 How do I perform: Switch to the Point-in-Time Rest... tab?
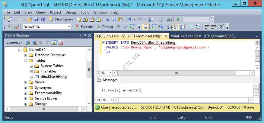[x=203, y=36]
